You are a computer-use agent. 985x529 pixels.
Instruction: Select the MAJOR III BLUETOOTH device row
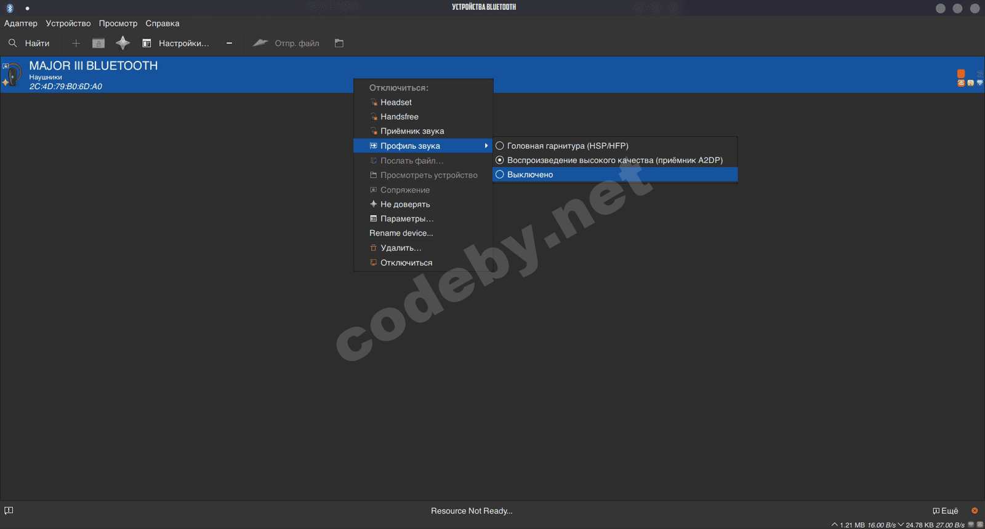pos(185,74)
